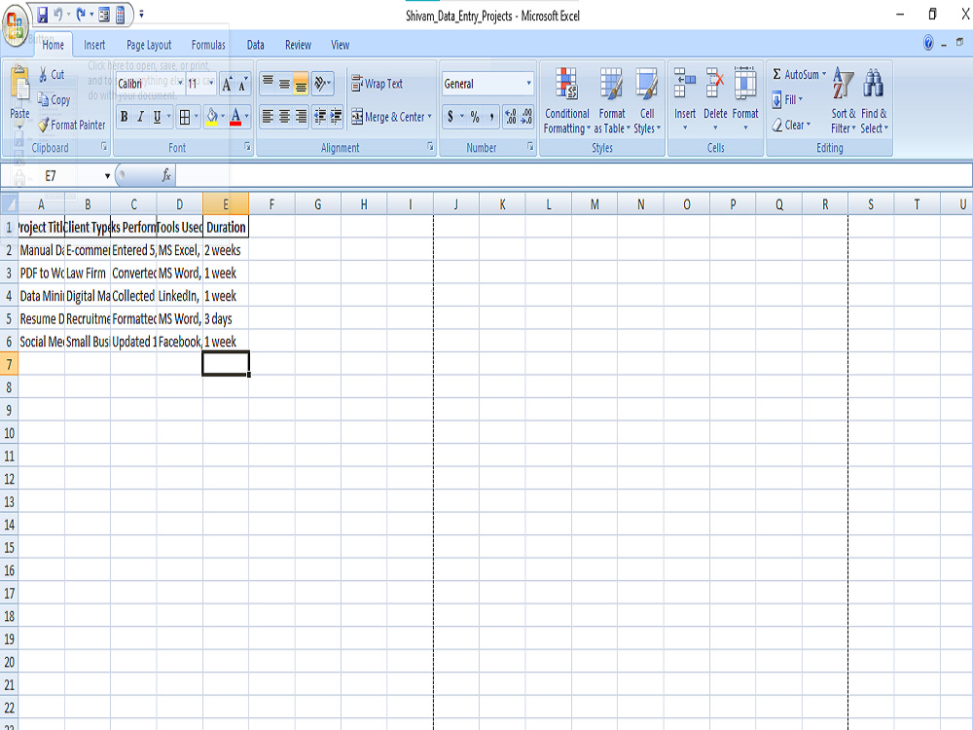The image size is (973, 730).
Task: Click the Delete cells button
Action: [x=715, y=99]
